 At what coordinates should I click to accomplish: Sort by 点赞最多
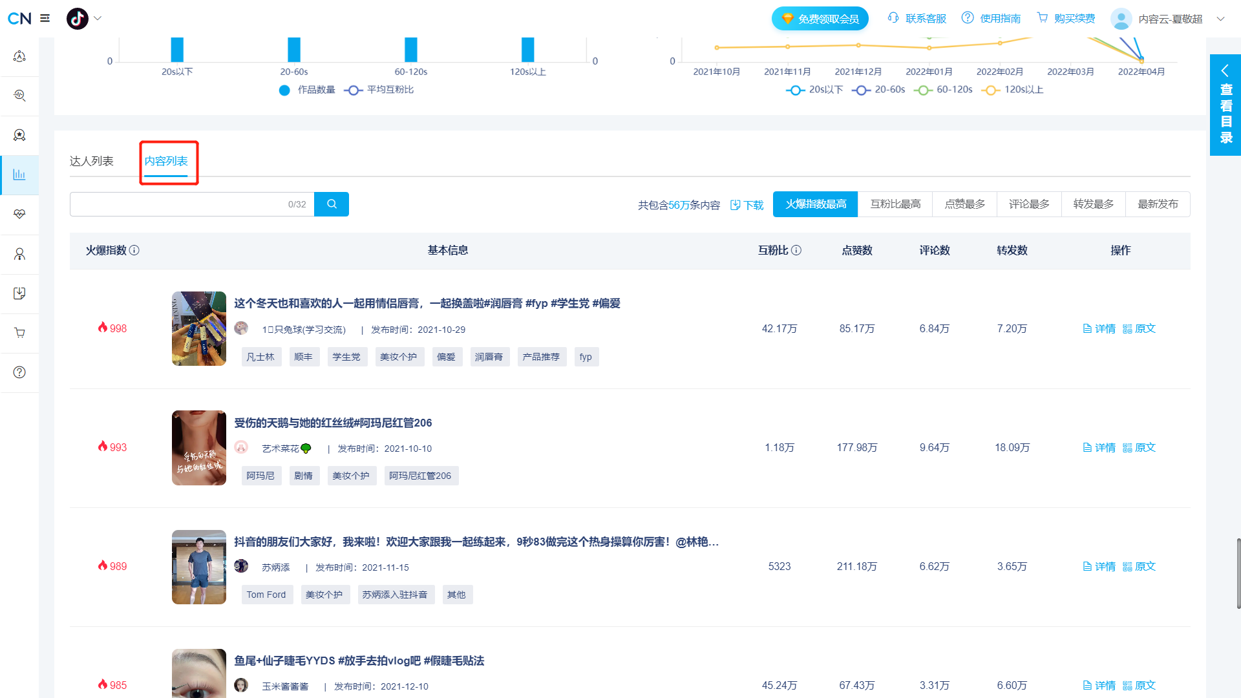click(965, 204)
